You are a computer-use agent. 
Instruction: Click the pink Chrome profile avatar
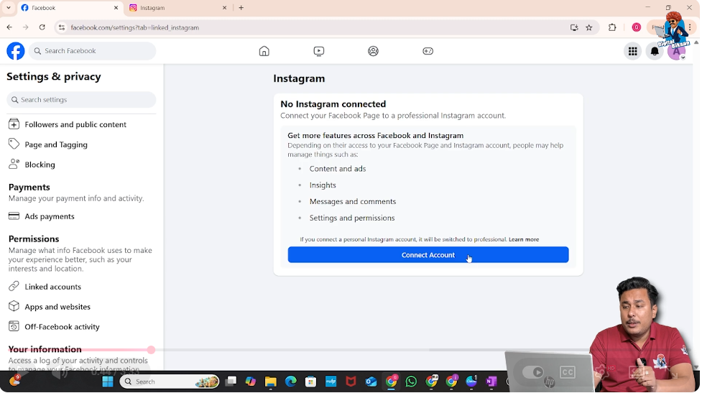click(636, 27)
